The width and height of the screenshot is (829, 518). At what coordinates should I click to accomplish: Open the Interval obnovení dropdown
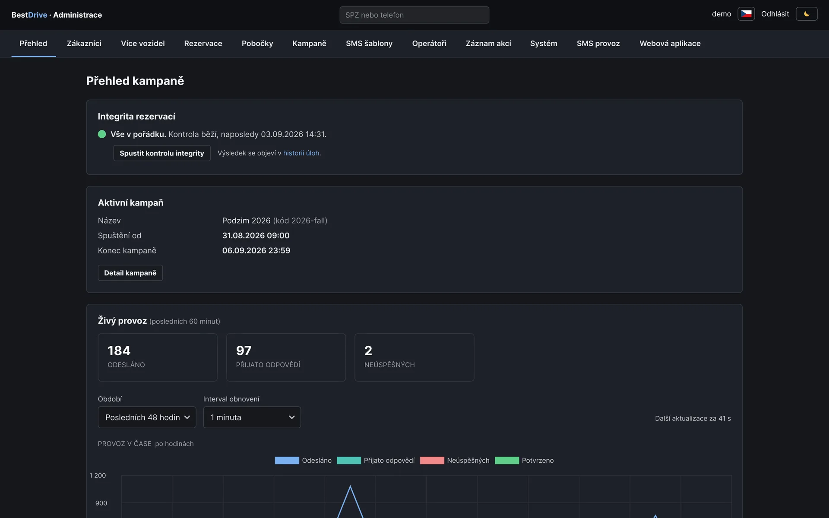click(x=252, y=417)
